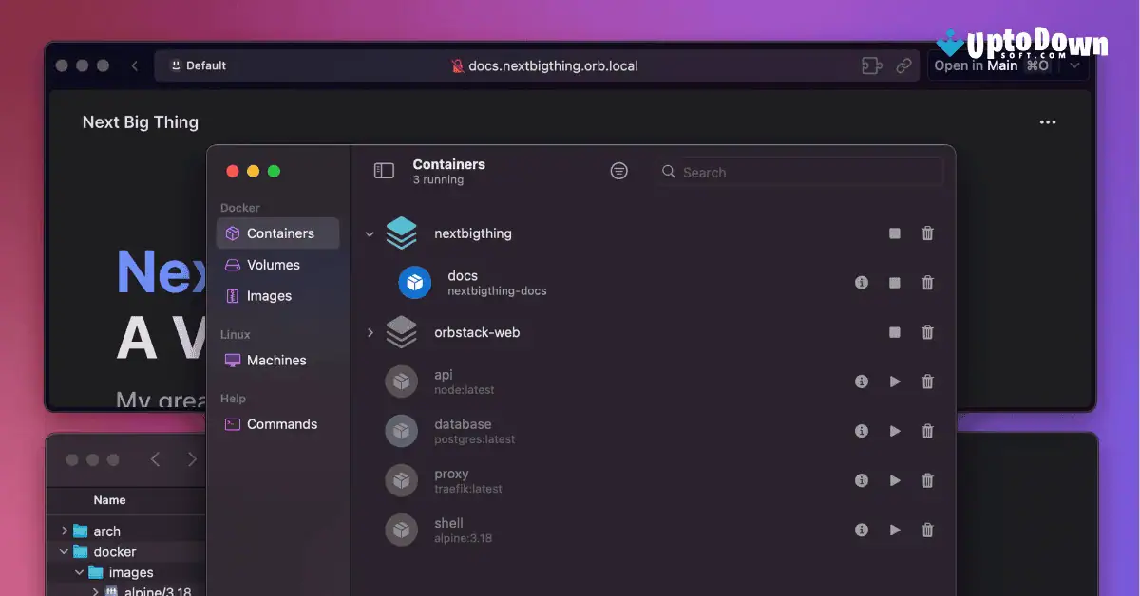The height and width of the screenshot is (596, 1140).
Task: Open the Next Big Thing page menu
Action: 1048,121
